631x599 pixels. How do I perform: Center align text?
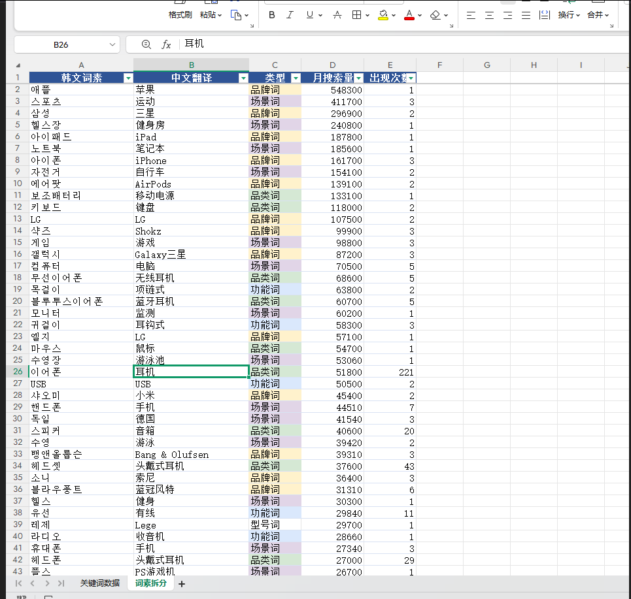tap(489, 15)
